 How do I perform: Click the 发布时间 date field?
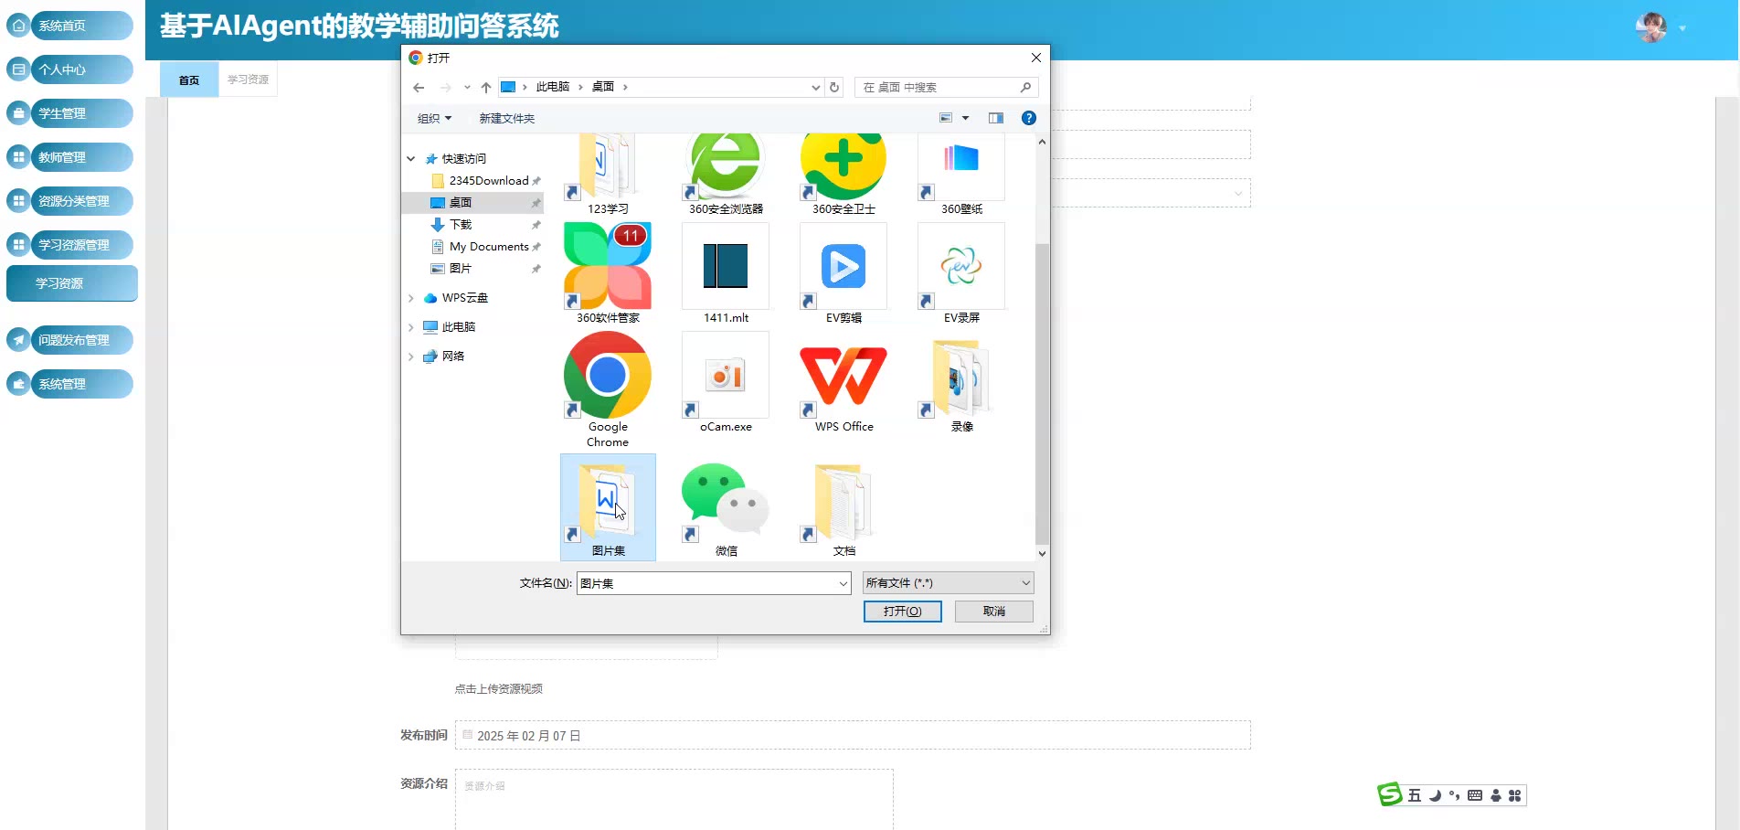point(853,736)
